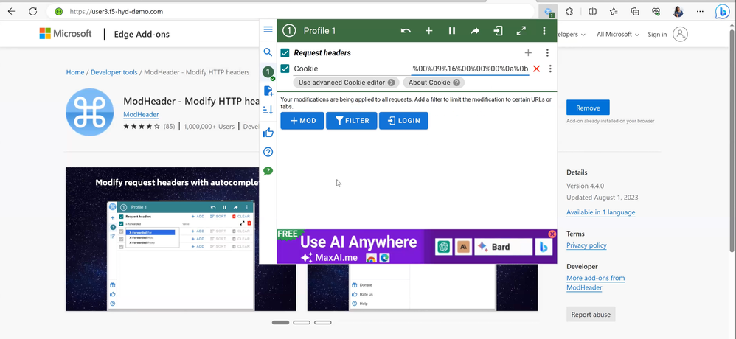The image size is (736, 339).
Task: Click the Bing icon in ad banner
Action: (544, 247)
